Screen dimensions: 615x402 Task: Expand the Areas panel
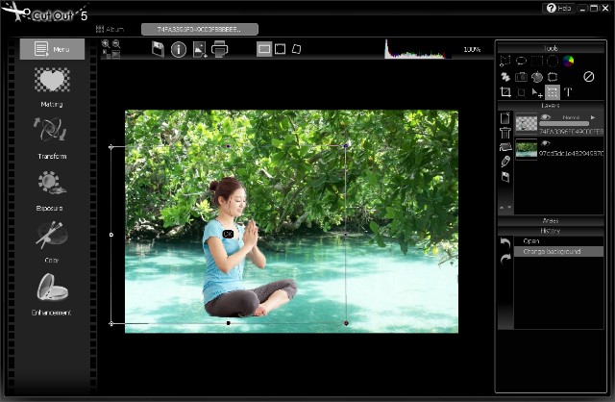[551, 220]
